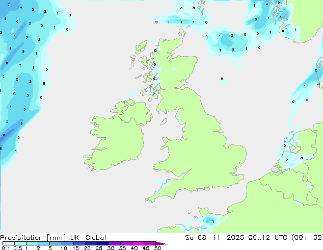
Task: Click the 45–50 mm magenta legend box
Action: pyautogui.click(x=150, y=243)
